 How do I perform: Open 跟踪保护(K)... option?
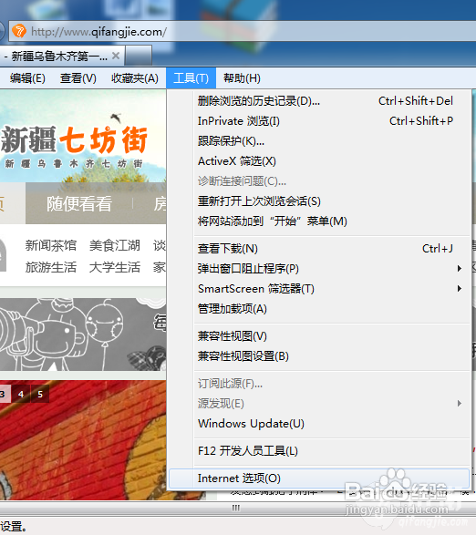[x=319, y=141]
